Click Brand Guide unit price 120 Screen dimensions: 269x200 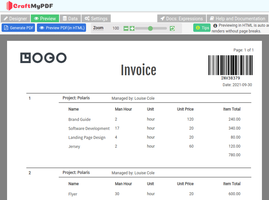tap(190, 119)
